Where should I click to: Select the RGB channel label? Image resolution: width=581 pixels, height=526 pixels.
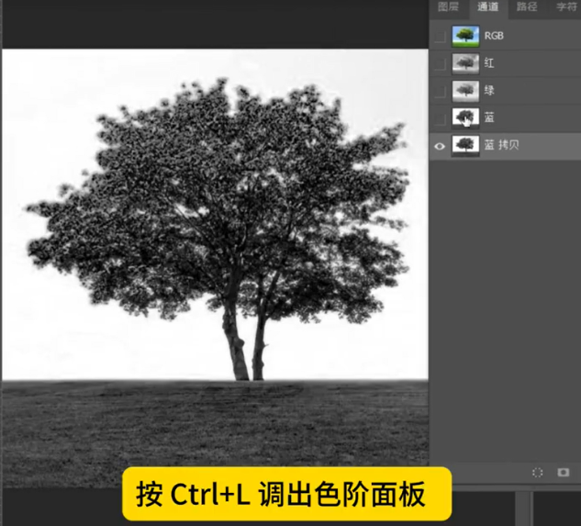pyautogui.click(x=494, y=36)
